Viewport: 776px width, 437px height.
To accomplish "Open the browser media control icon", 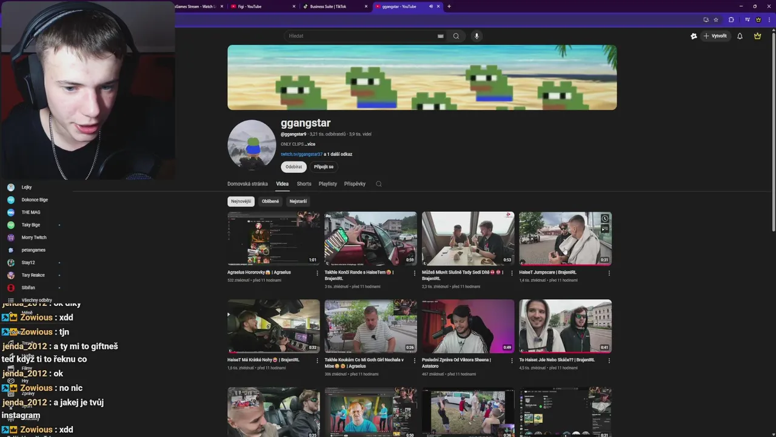I will point(747,19).
